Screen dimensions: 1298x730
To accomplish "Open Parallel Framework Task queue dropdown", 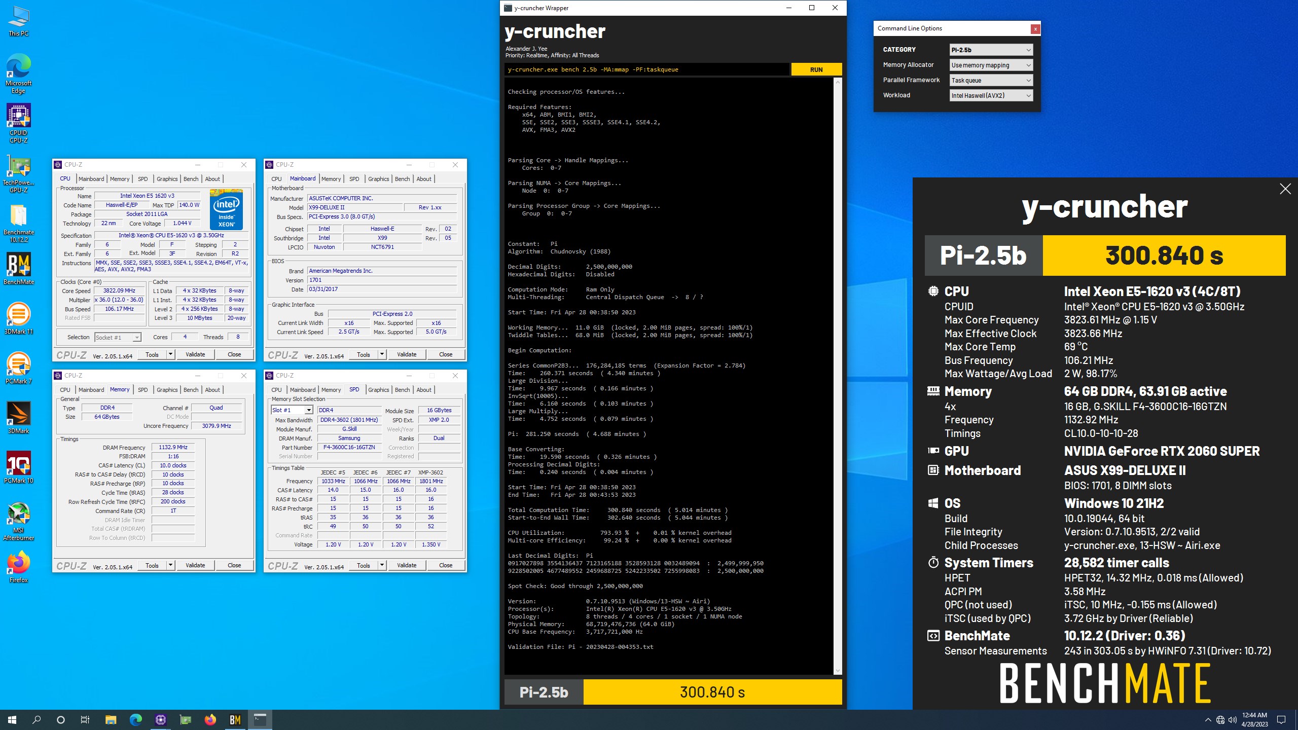I will pyautogui.click(x=991, y=80).
